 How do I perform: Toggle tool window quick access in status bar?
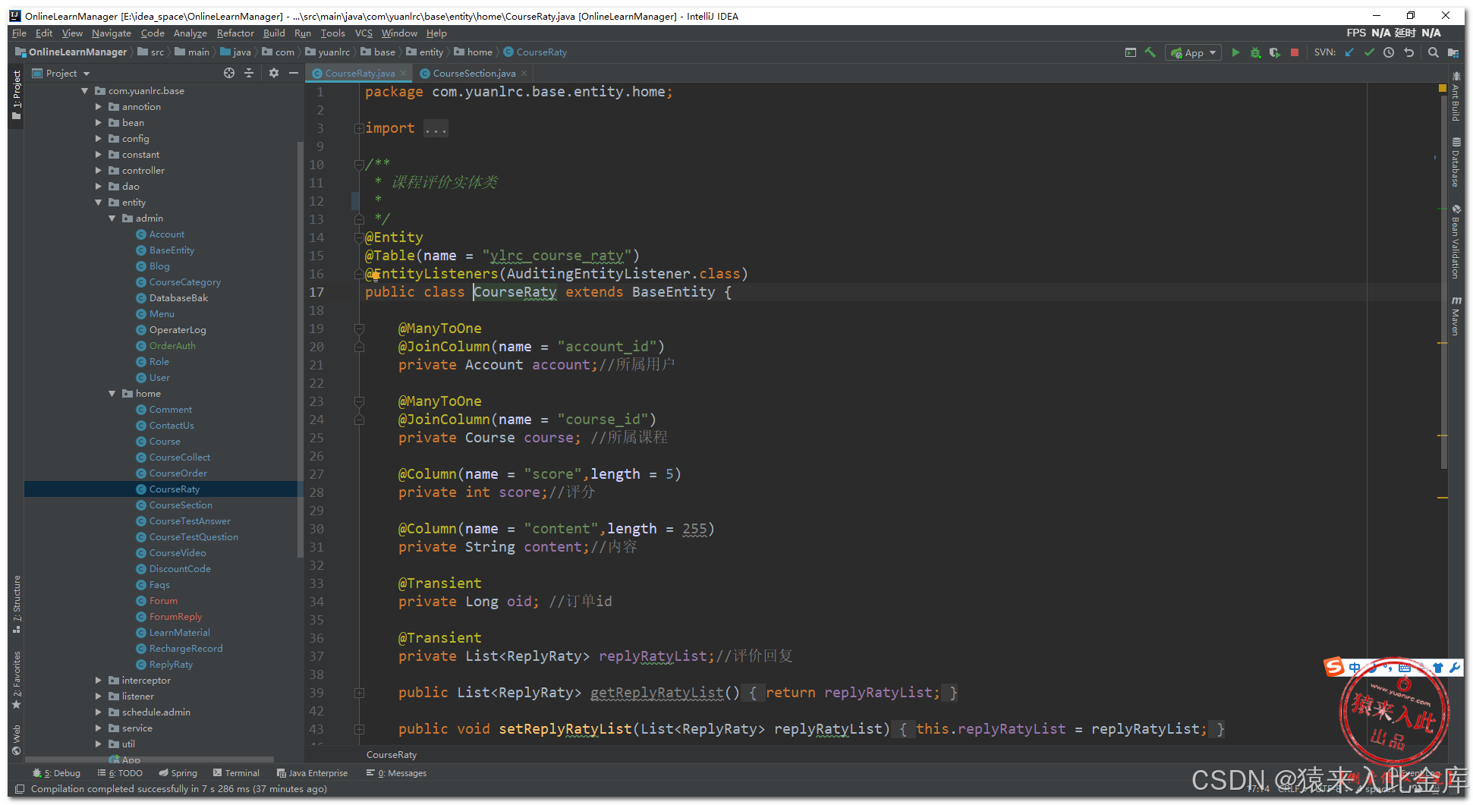(x=20, y=789)
